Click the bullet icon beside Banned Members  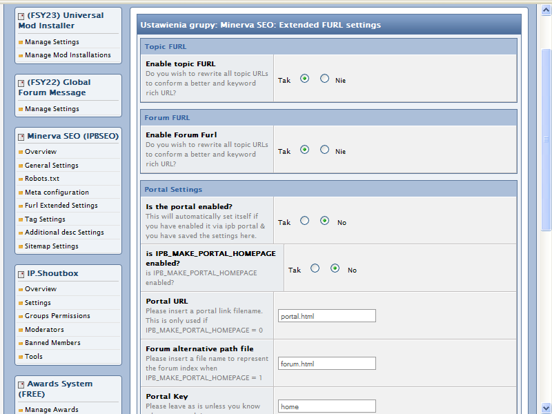pyautogui.click(x=21, y=343)
